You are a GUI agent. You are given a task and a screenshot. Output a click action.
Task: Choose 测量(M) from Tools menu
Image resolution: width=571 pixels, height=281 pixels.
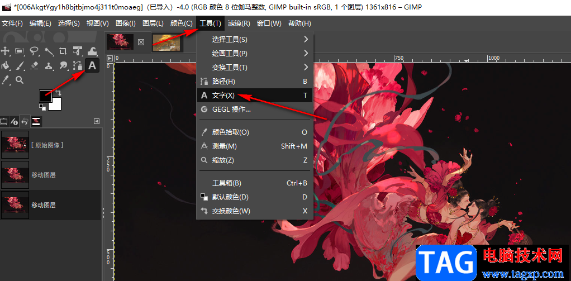click(x=255, y=146)
